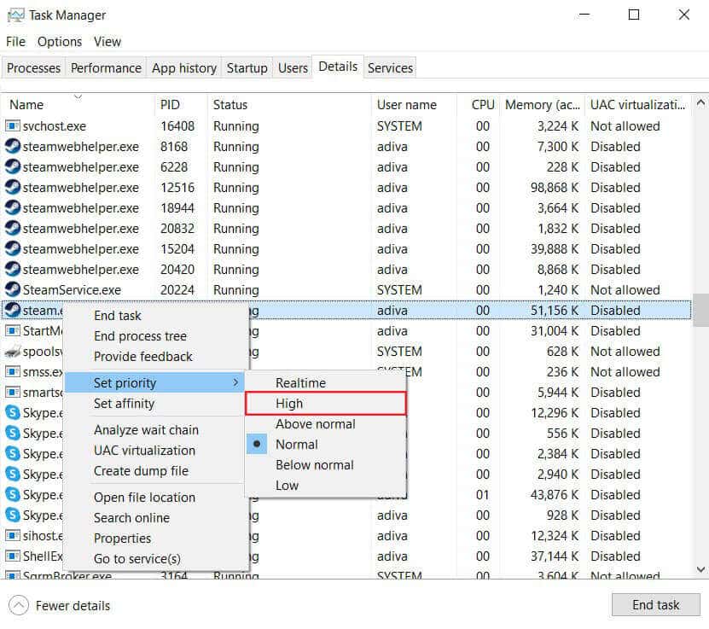Image resolution: width=709 pixels, height=629 pixels.
Task: Click the Skype icon in the 2,384 K row
Action: (13, 453)
